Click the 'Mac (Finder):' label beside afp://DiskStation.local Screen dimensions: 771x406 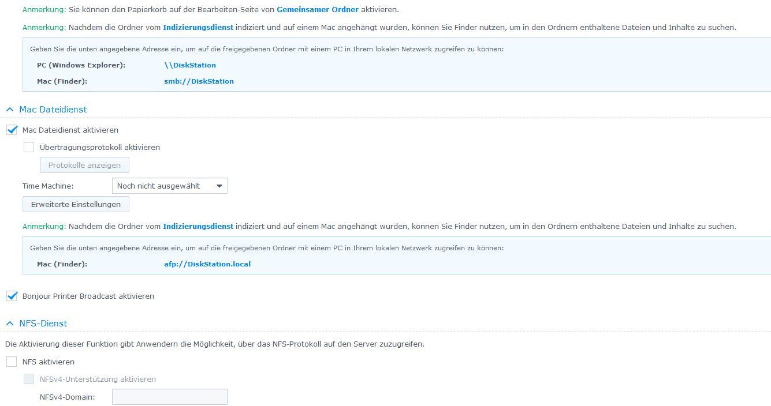click(62, 264)
